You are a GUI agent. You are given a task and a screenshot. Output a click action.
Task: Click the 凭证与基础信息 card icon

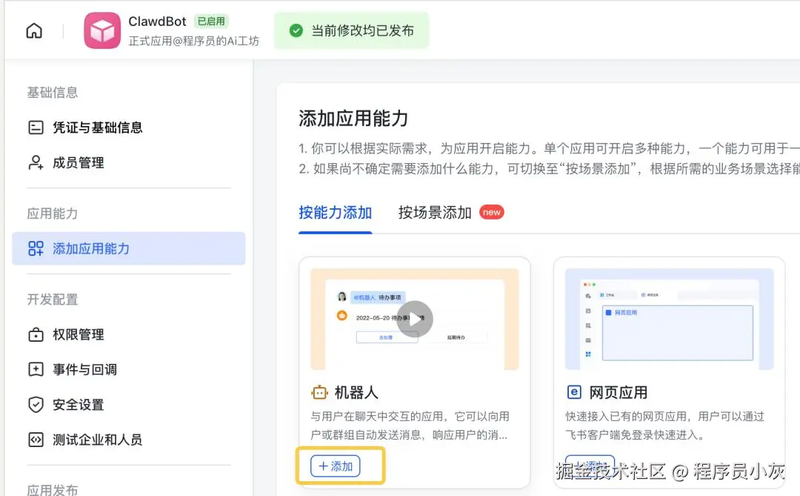36,128
